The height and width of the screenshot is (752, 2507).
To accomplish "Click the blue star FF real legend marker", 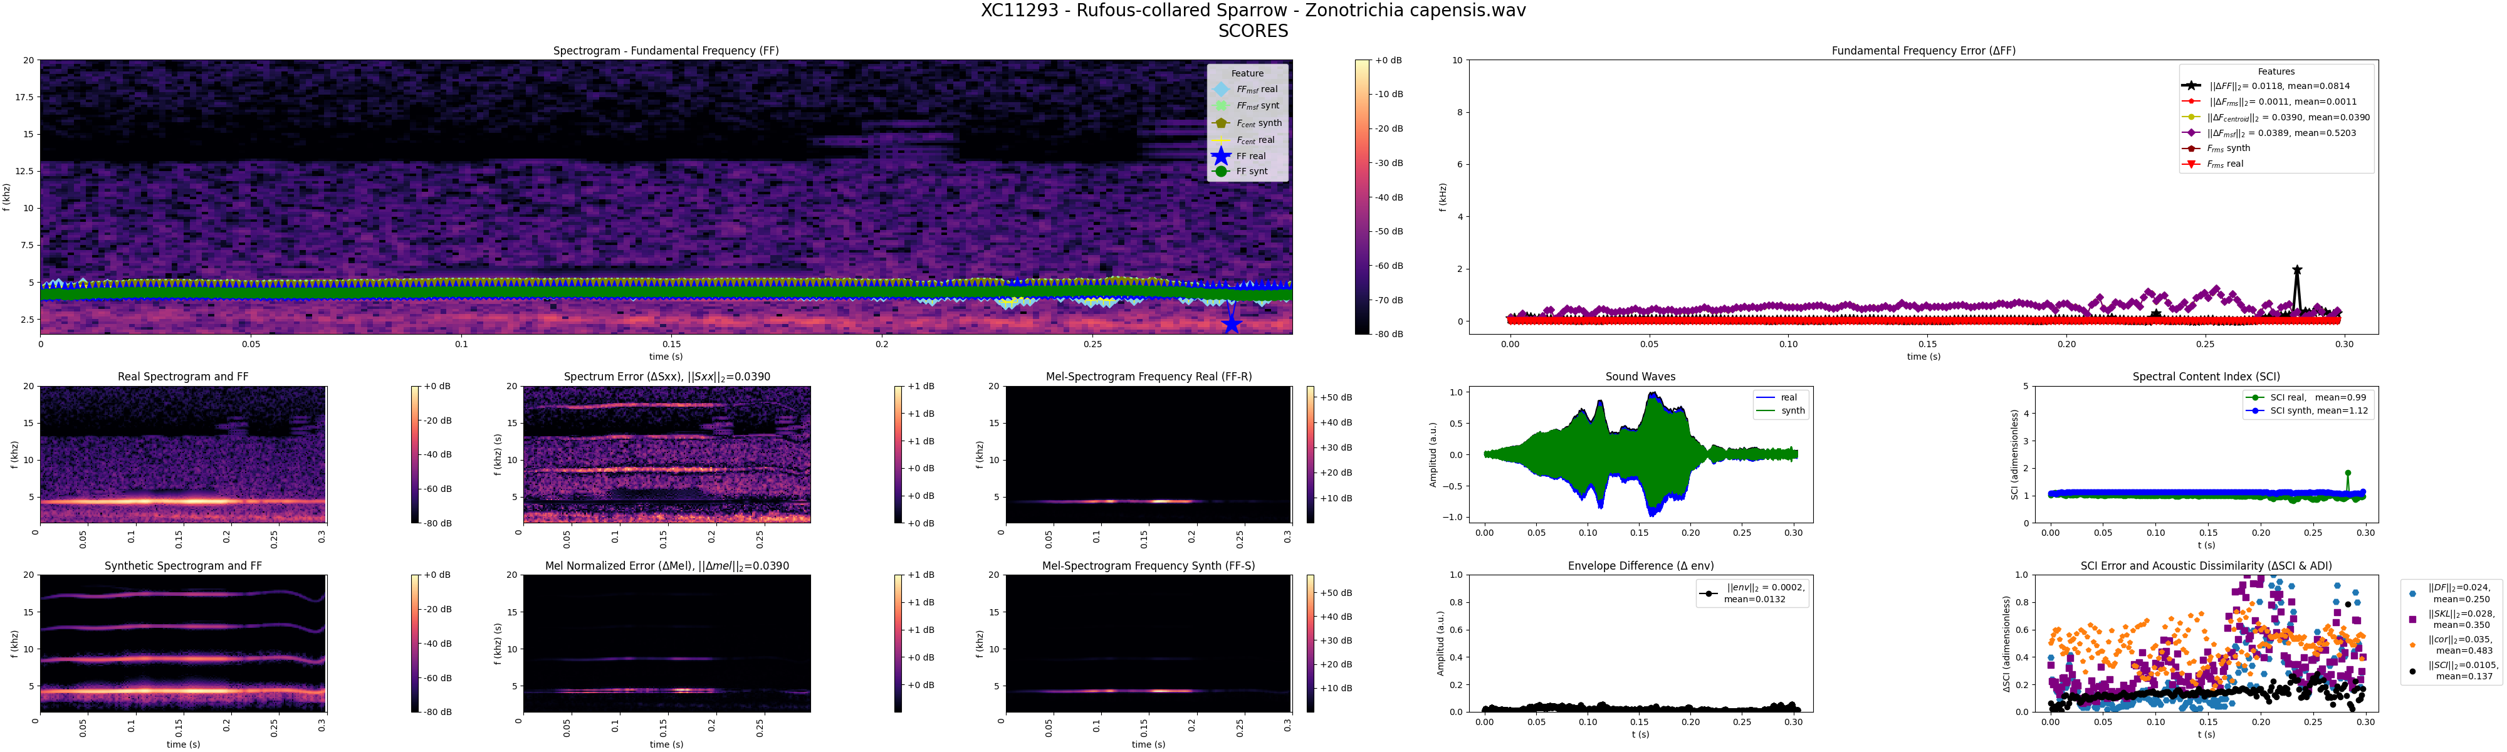I will [1220, 155].
